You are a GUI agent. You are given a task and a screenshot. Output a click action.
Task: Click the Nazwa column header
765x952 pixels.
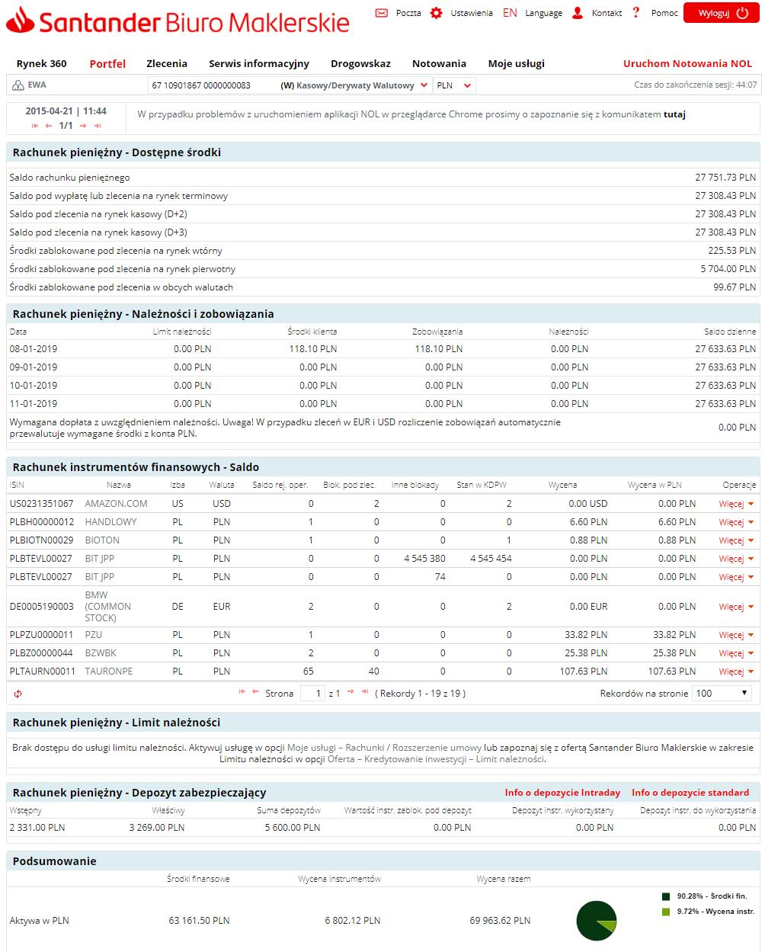[119, 485]
